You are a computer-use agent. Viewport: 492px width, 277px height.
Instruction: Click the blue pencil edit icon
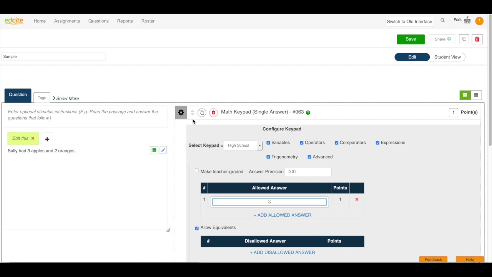[x=163, y=150]
